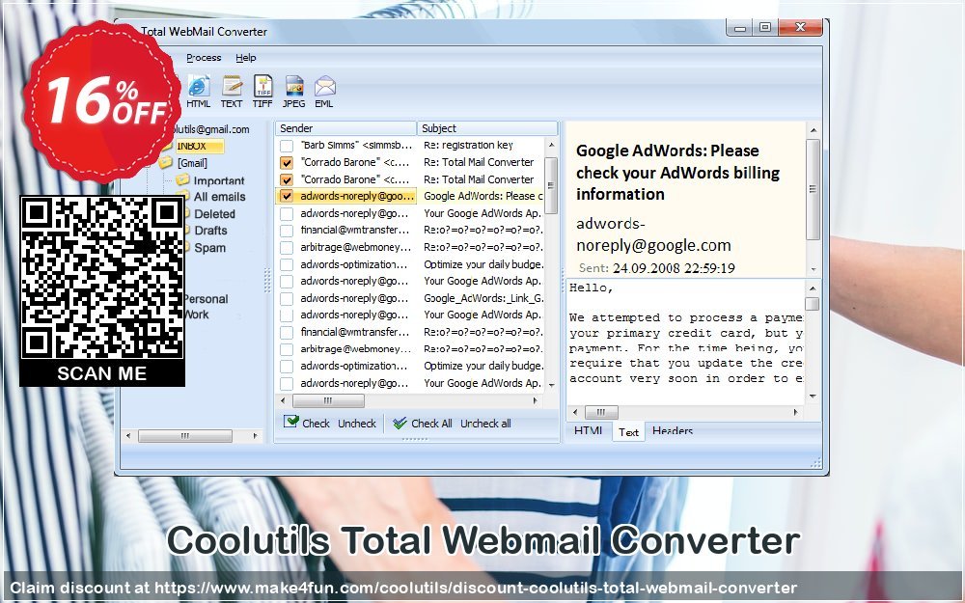Tick the Barb Simms email checkbox
965x603 pixels.
[x=287, y=146]
